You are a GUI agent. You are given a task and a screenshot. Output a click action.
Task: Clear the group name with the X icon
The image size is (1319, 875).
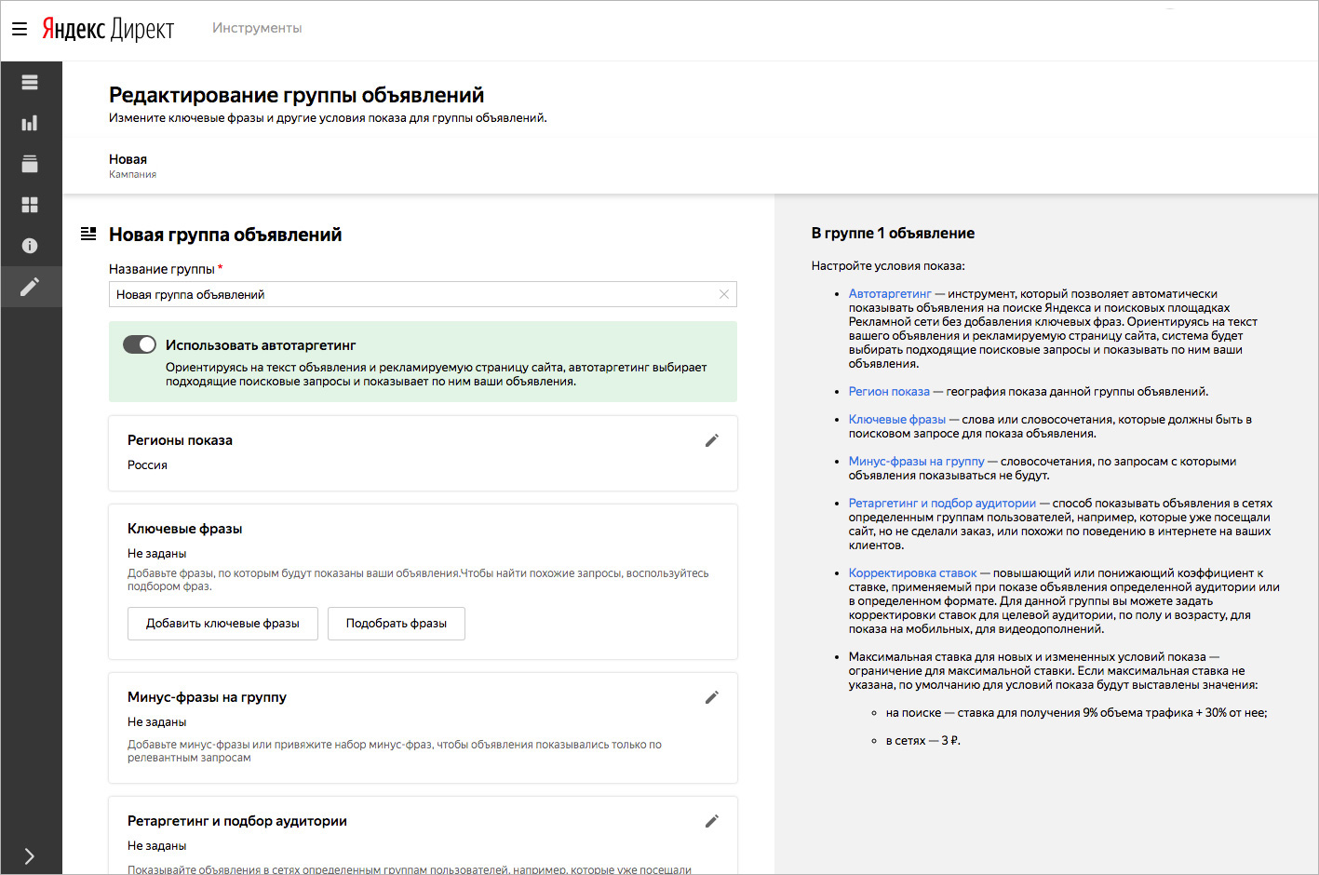724,294
